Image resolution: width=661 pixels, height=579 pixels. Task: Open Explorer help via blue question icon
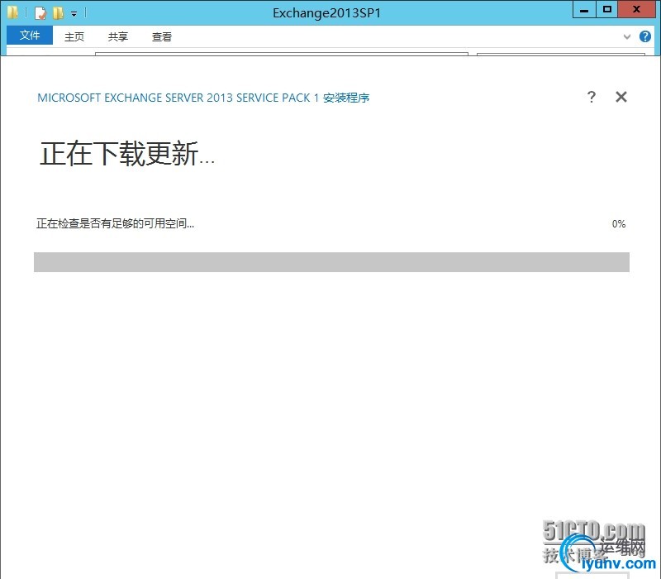[x=645, y=36]
